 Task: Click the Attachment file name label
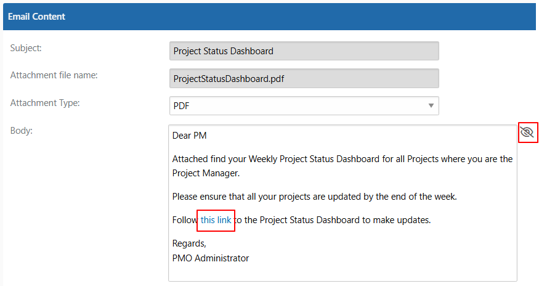tap(54, 75)
